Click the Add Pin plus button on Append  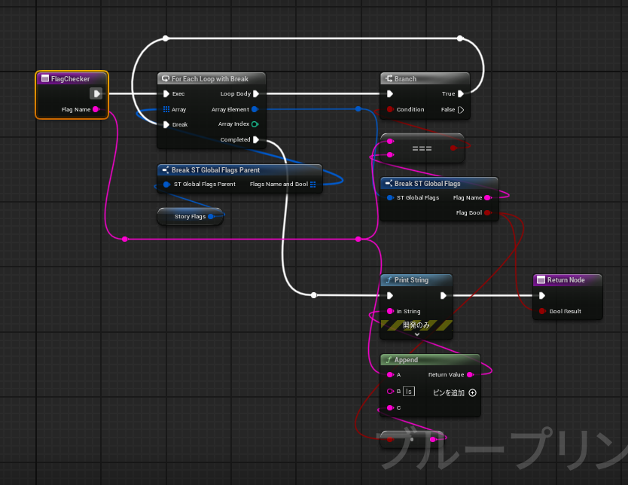472,392
